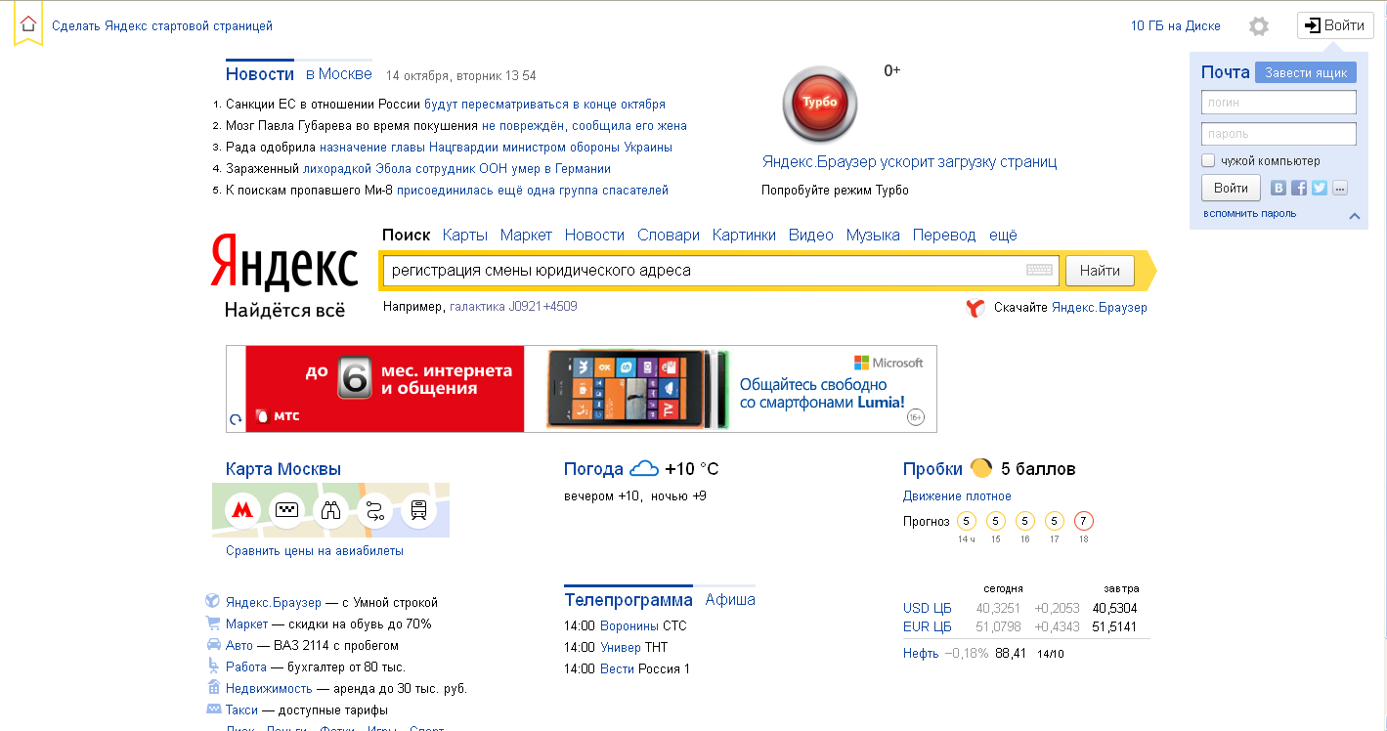1387x731 pixels.
Task: Open the USD ЦБ exchange rate link
Action: [x=928, y=608]
